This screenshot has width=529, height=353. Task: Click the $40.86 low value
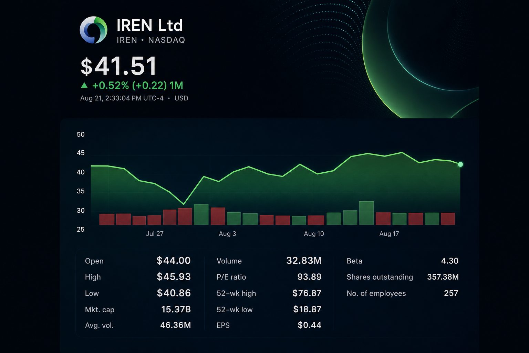174,293
